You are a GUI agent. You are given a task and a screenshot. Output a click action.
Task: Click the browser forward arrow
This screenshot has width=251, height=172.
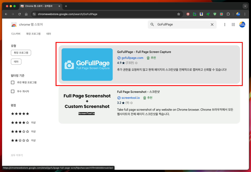tap(13, 14)
